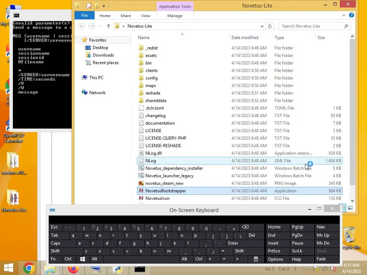Click the Novetus_dependency_installer batch file icon

(x=141, y=168)
